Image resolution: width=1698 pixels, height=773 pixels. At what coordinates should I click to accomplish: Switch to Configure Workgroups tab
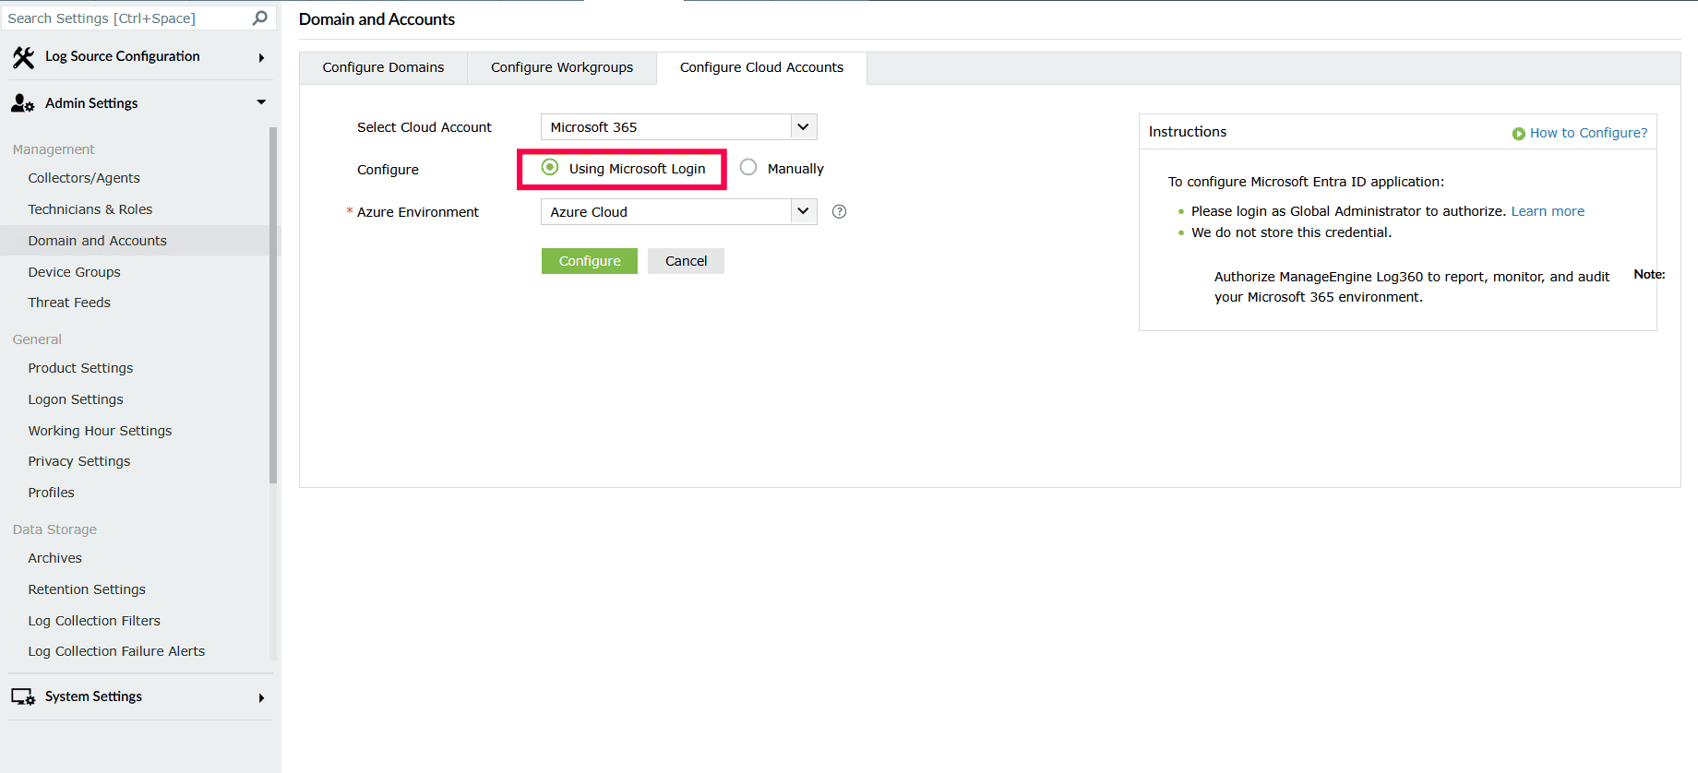coord(562,67)
